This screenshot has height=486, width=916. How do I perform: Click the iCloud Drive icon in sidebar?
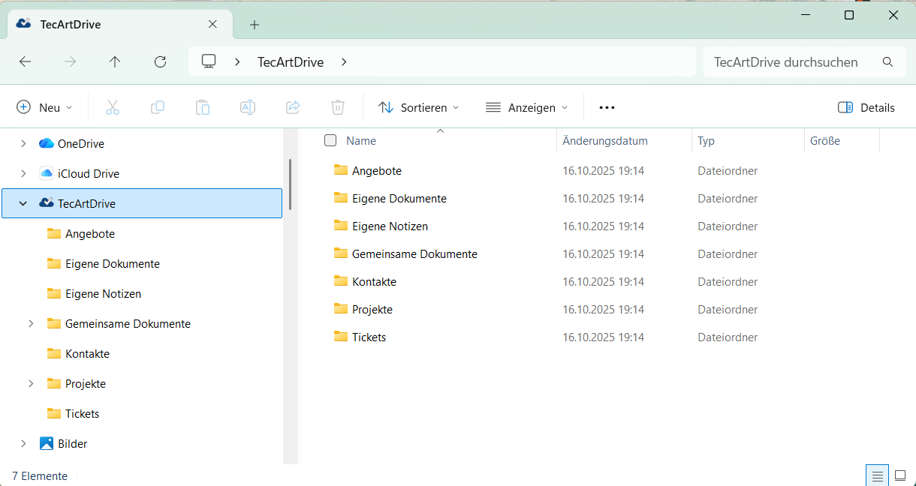point(47,173)
